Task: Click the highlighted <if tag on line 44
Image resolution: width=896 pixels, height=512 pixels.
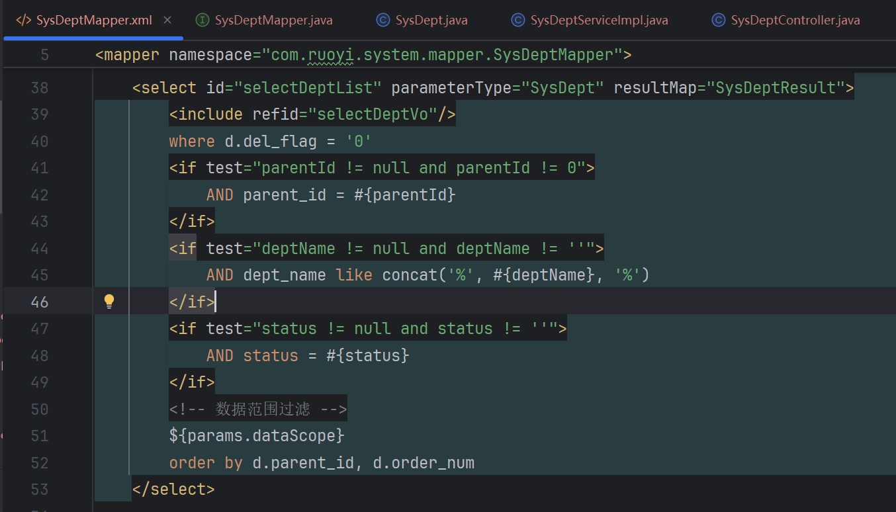Action: (183, 249)
